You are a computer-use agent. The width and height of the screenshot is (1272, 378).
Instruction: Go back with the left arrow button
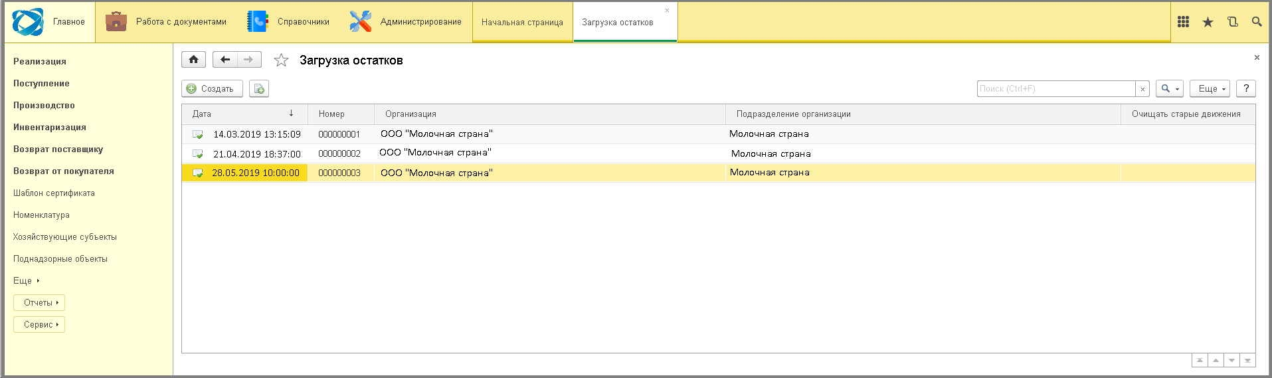click(225, 60)
